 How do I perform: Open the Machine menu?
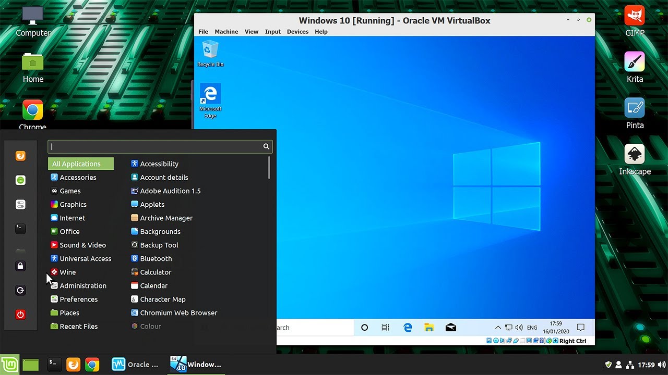coord(226,31)
